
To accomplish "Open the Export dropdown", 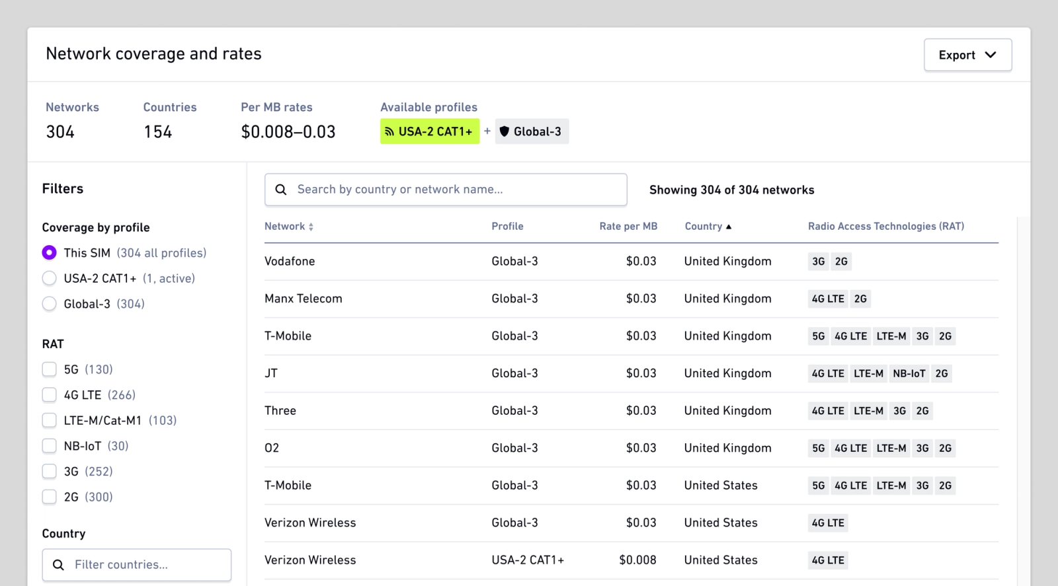I will click(967, 55).
